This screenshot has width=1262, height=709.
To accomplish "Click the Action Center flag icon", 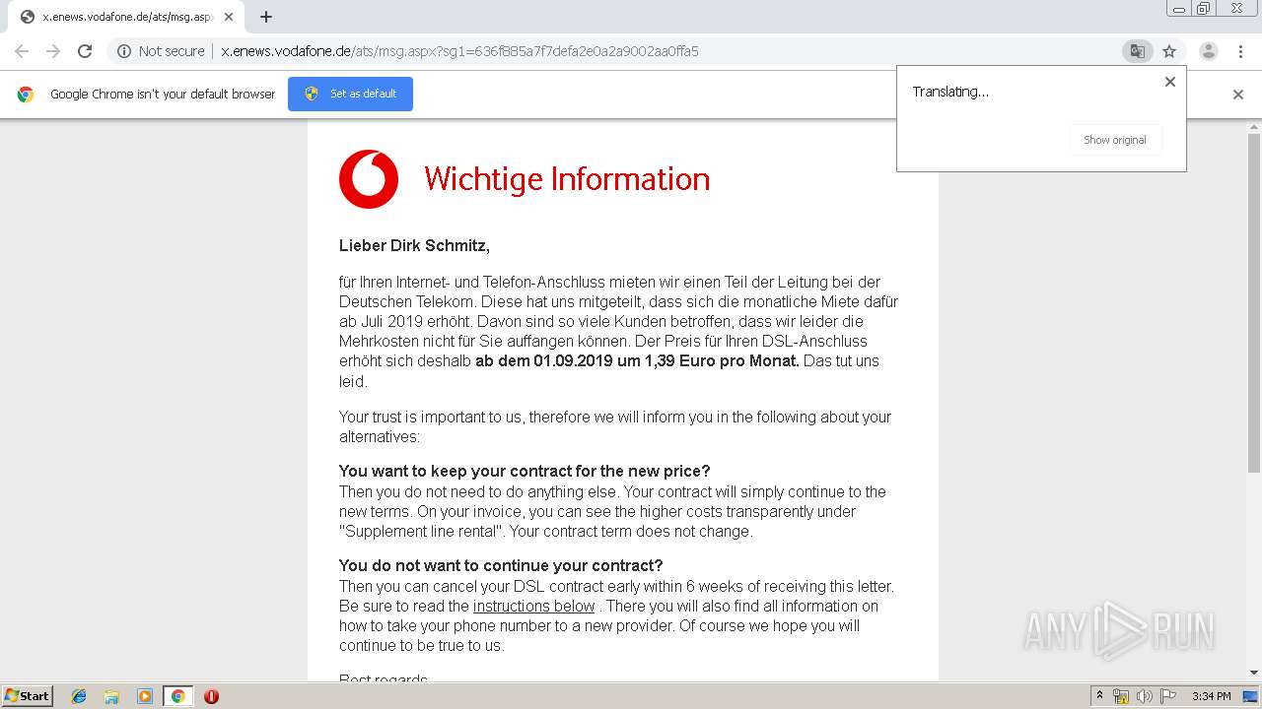I will click(x=1168, y=696).
